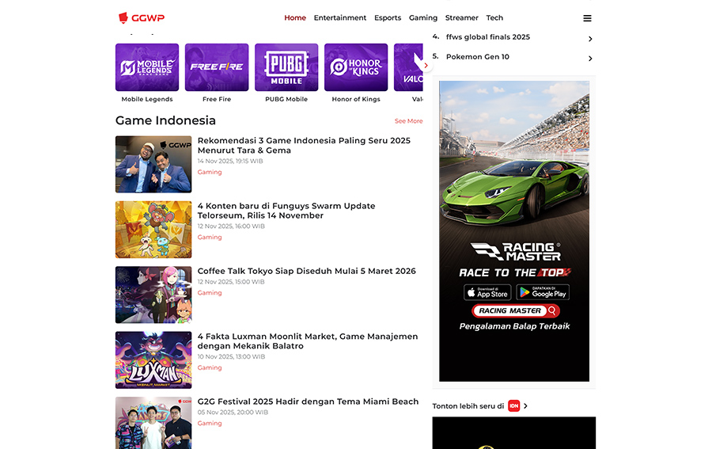Go to the Esports menu item
This screenshot has width=712, height=449.
[x=388, y=17]
